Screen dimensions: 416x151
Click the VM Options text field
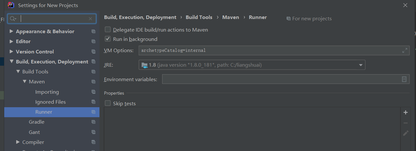click(x=274, y=51)
